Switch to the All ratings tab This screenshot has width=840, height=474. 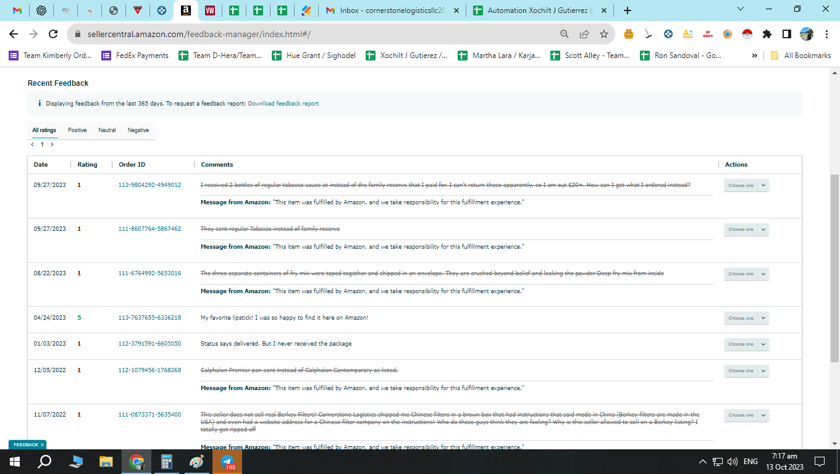[44, 130]
